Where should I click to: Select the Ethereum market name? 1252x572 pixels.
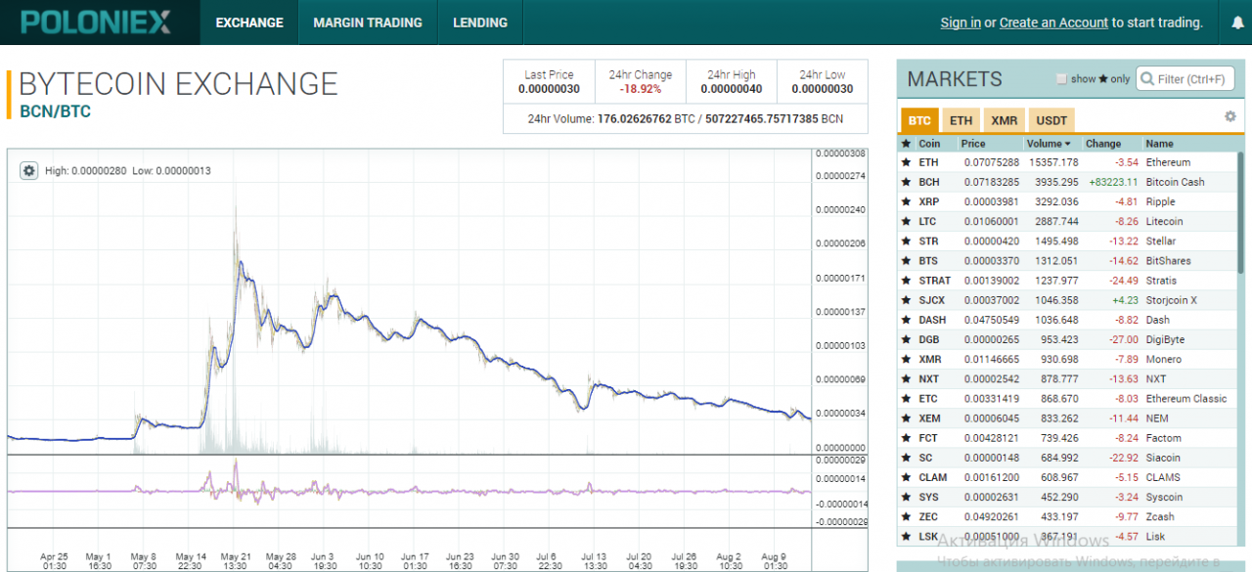point(1168,162)
